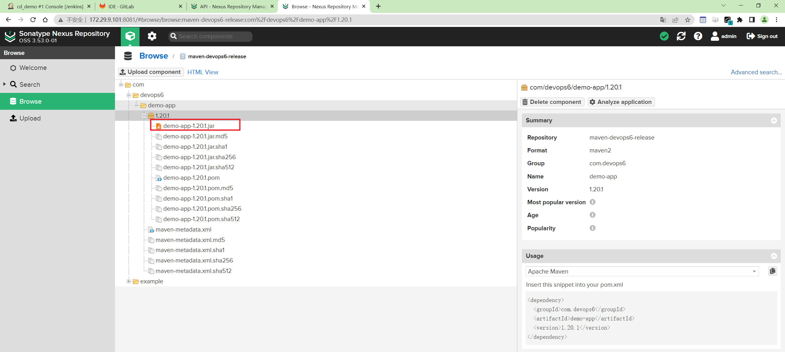Viewport: 785px width, 352px height.
Task: Bookmark this page with the star icon
Action: (x=688, y=20)
